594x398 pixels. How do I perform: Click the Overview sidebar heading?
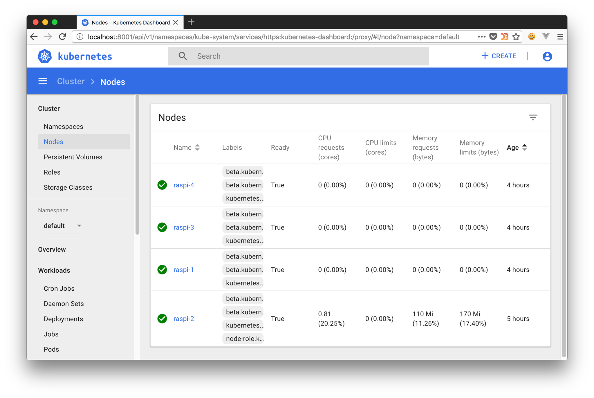(52, 249)
